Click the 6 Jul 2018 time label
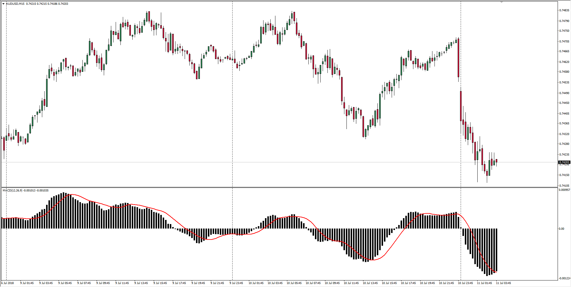571x287 pixels. coord(8,283)
